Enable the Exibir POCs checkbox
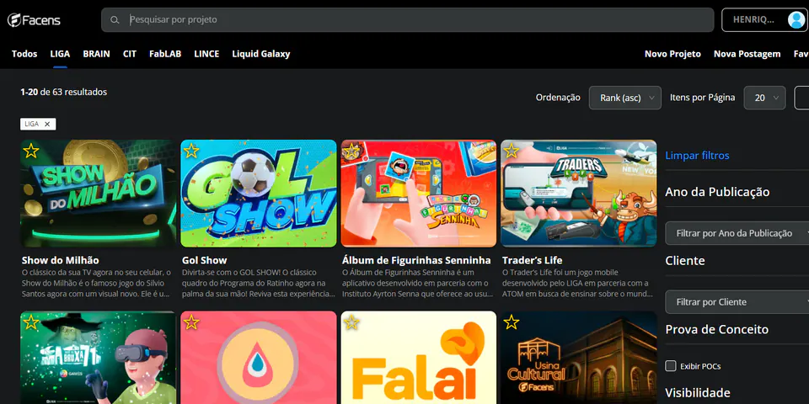The image size is (809, 404). click(x=671, y=366)
